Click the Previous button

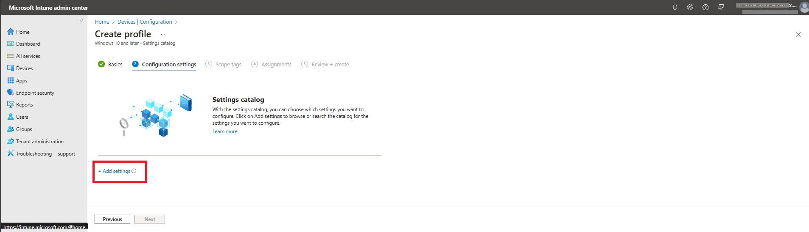point(112,219)
